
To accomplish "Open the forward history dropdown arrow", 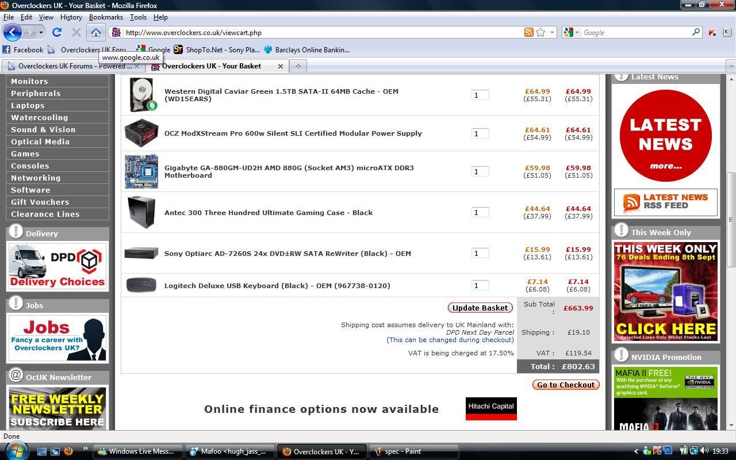I will (x=41, y=33).
